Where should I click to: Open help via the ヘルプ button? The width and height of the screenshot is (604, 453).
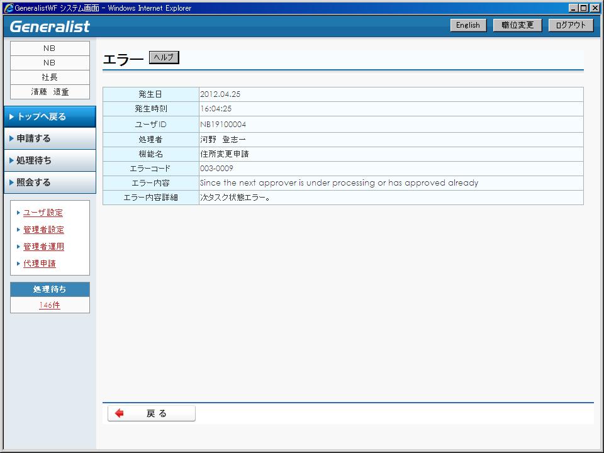[x=164, y=58]
